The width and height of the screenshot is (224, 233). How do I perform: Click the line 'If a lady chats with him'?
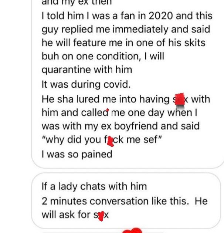(x=94, y=187)
